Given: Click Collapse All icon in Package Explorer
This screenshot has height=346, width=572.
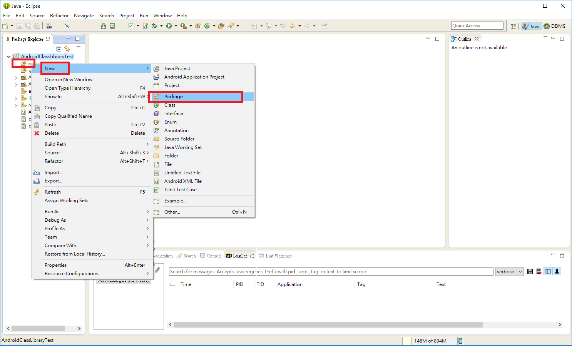Looking at the screenshot, I should point(59,49).
